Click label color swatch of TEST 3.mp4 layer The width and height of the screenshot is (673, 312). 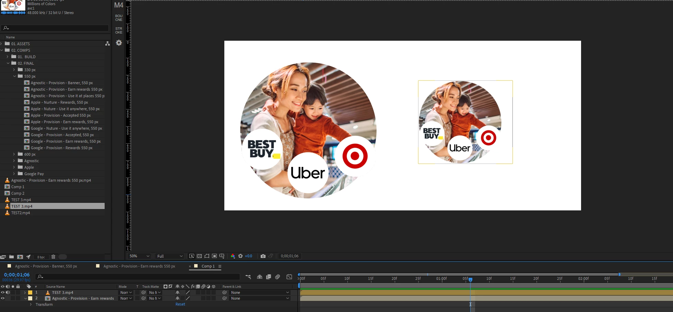[30, 293]
